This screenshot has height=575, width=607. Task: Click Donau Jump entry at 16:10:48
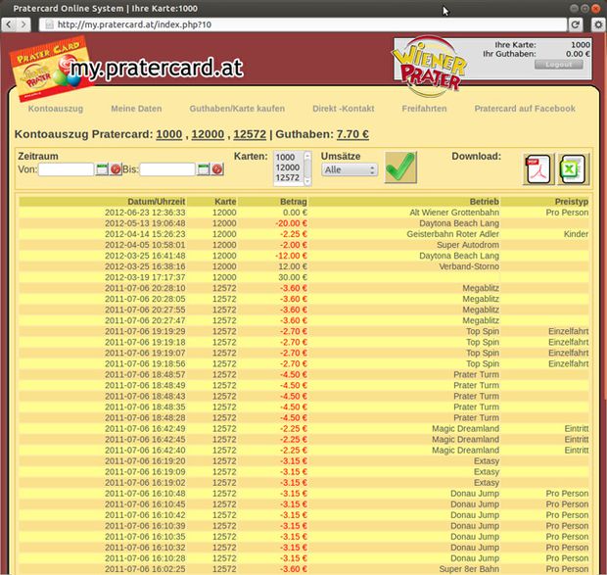[x=475, y=494]
